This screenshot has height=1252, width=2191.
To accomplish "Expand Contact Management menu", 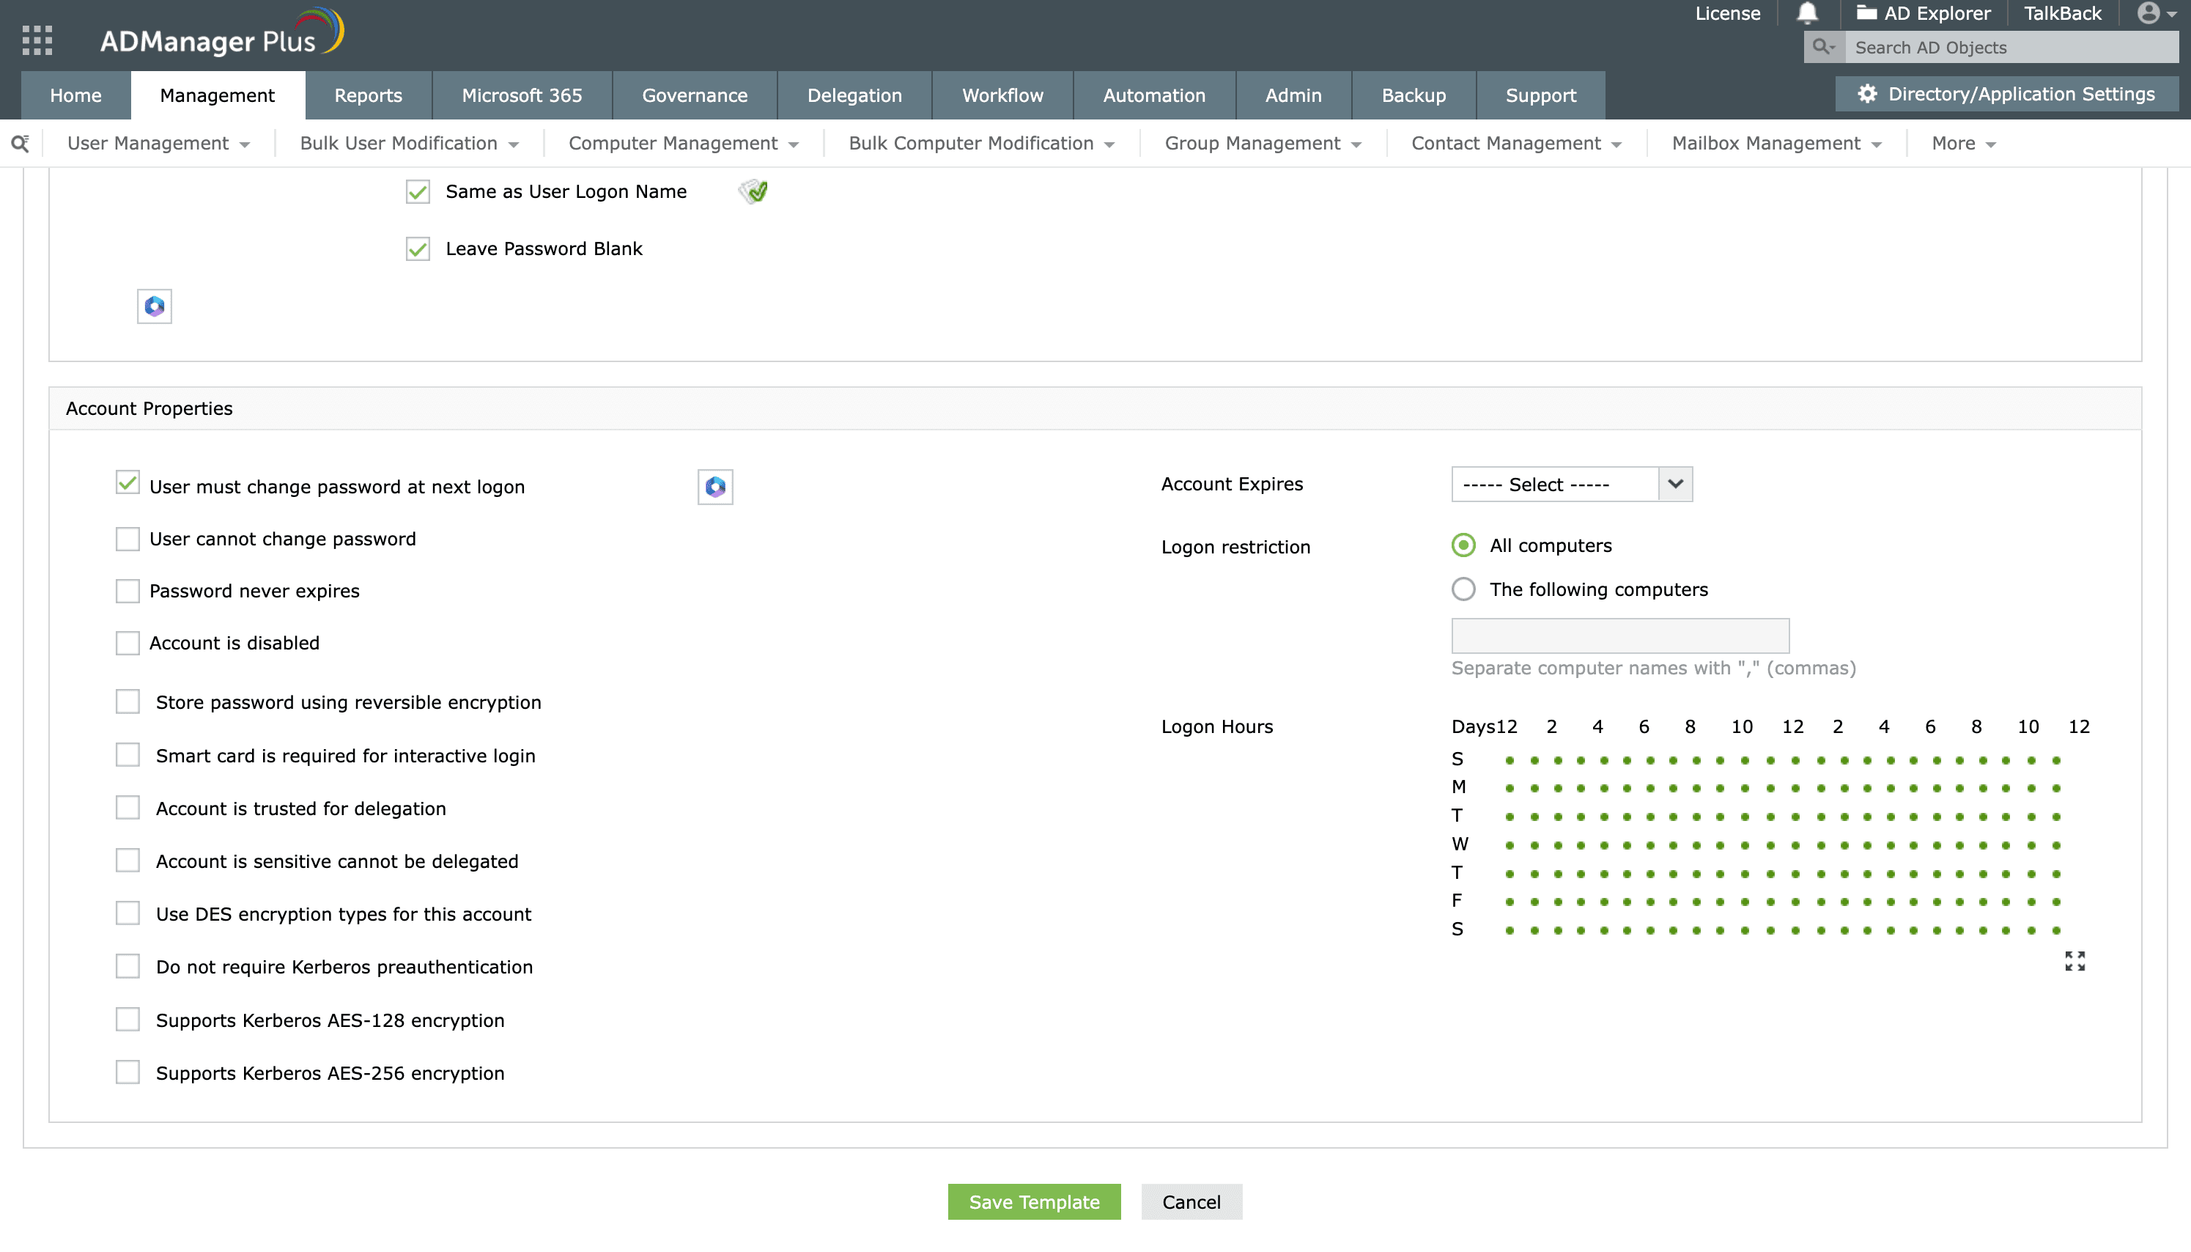I will tap(1516, 144).
